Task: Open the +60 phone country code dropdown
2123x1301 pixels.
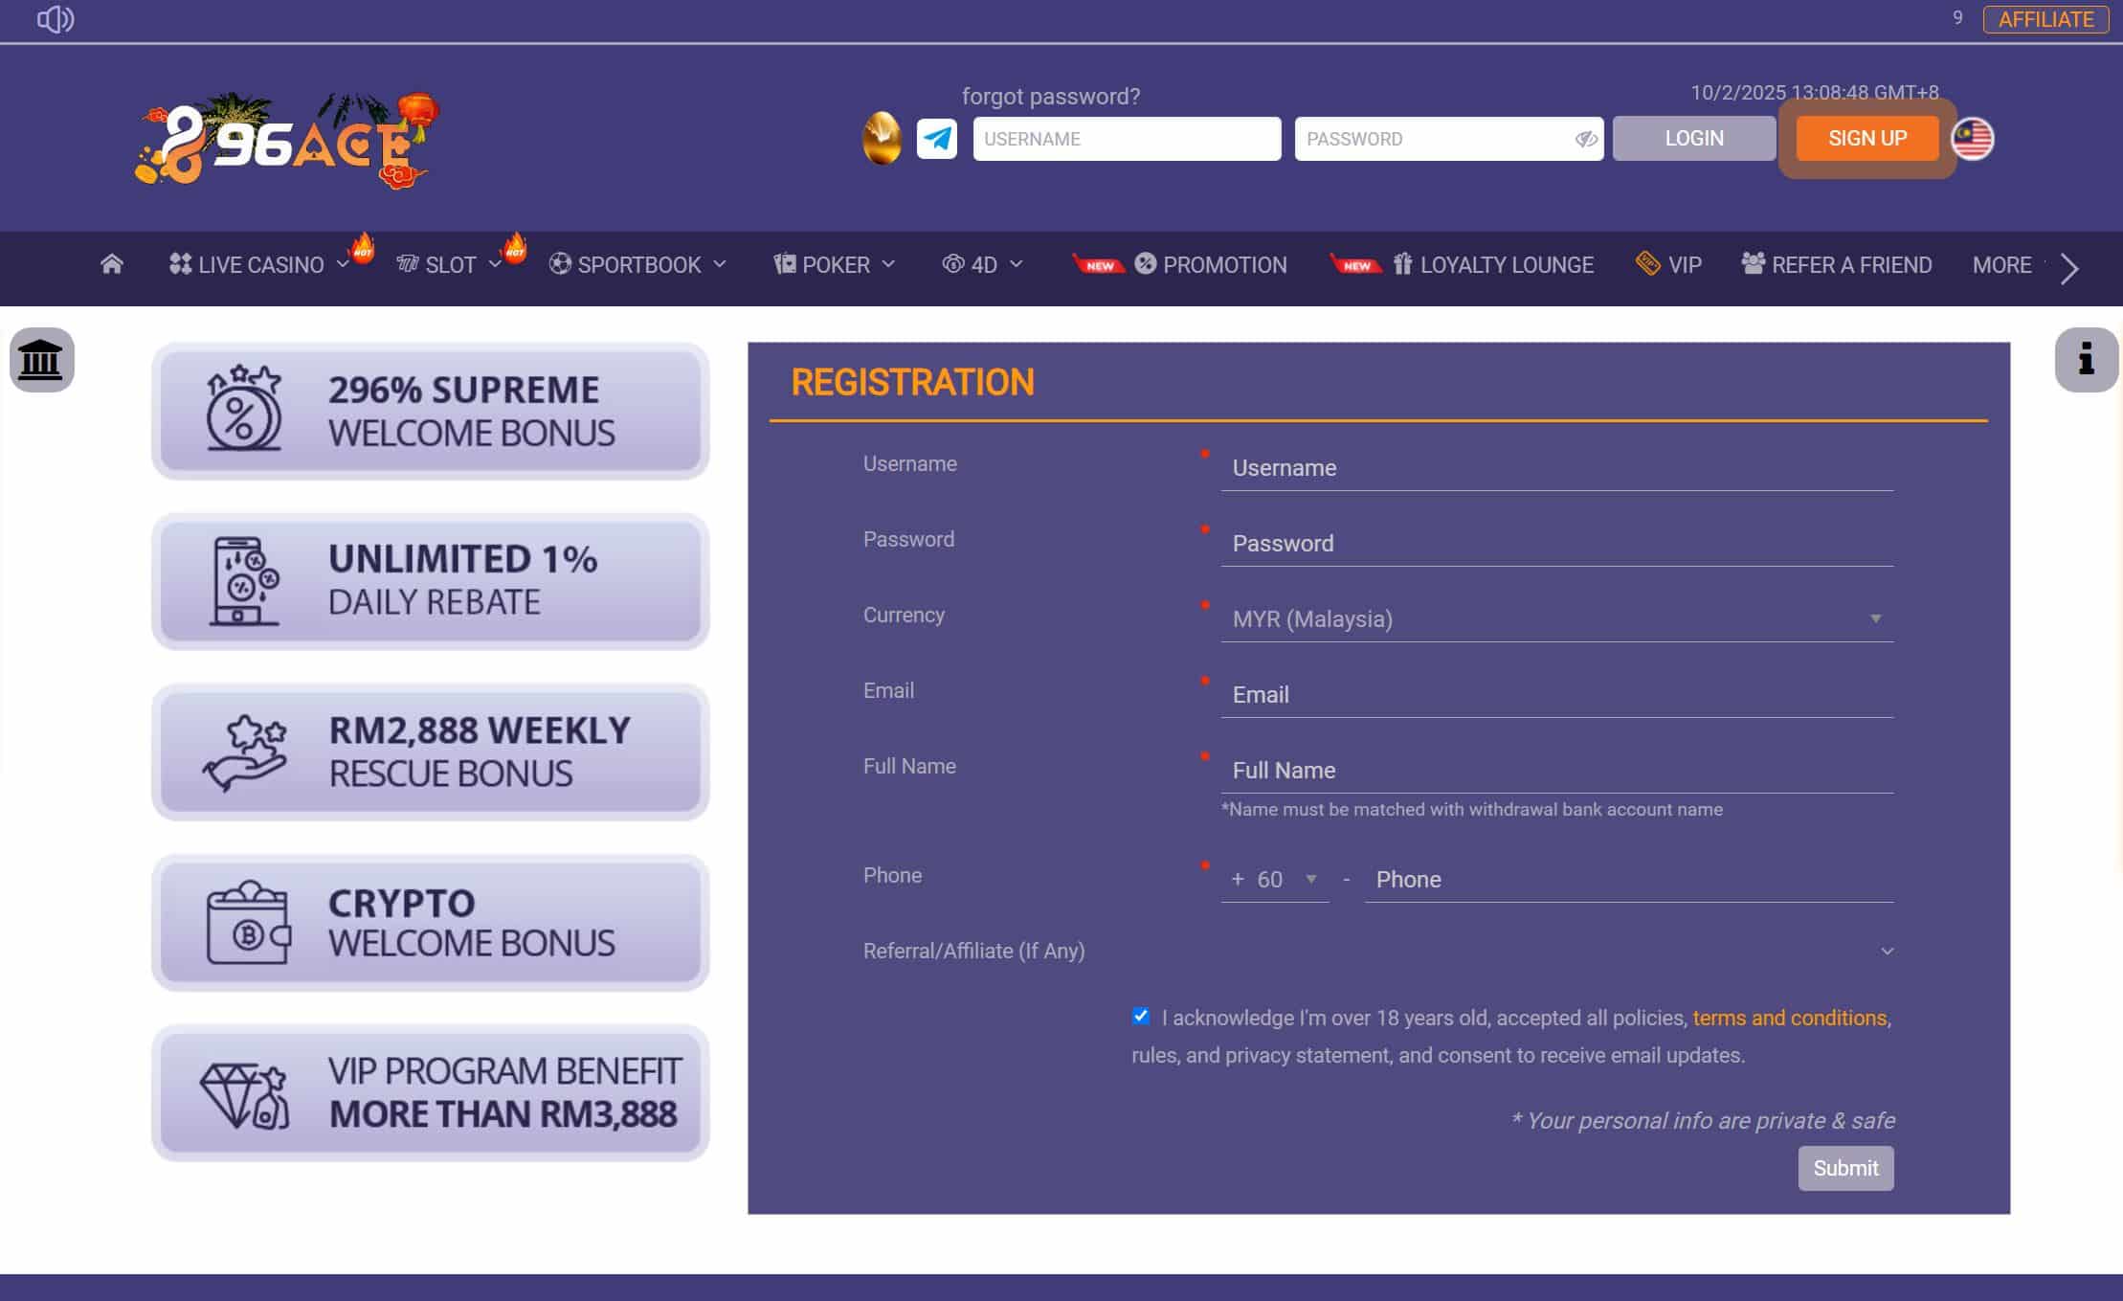Action: click(x=1274, y=879)
